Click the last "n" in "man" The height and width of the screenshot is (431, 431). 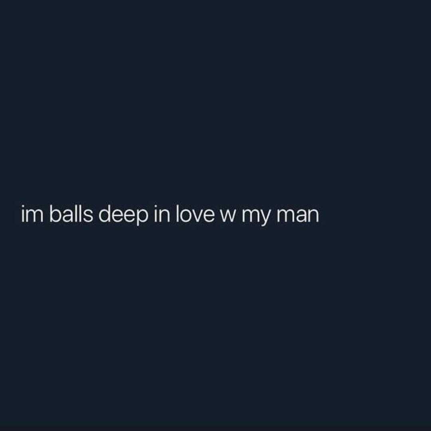(314, 216)
